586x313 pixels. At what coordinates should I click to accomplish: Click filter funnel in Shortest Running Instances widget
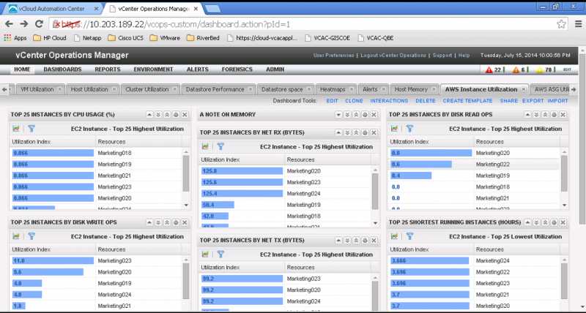click(x=409, y=236)
